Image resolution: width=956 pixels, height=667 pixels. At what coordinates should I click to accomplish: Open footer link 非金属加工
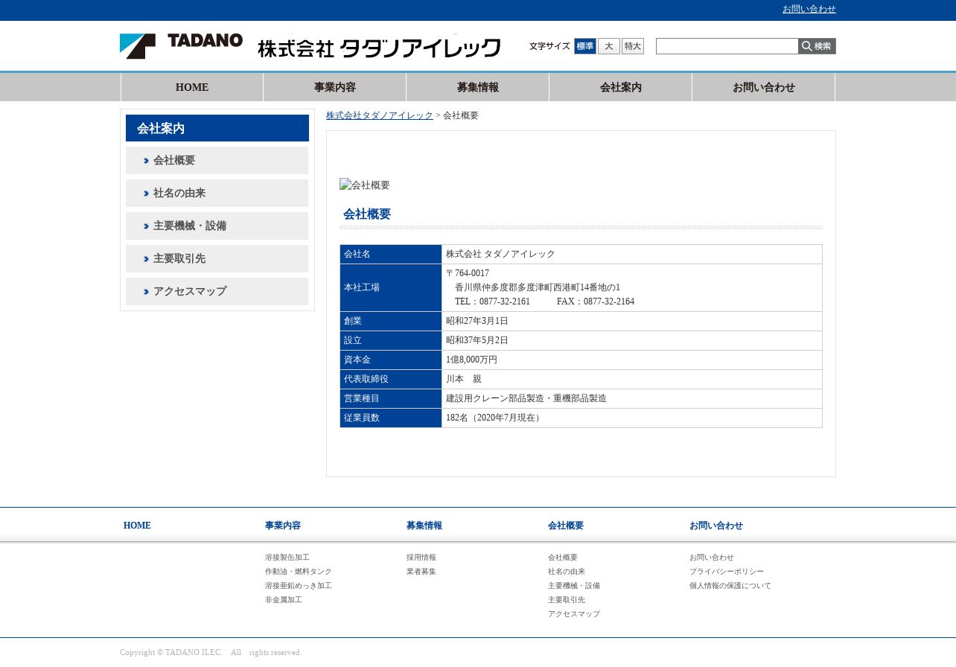coord(284,599)
